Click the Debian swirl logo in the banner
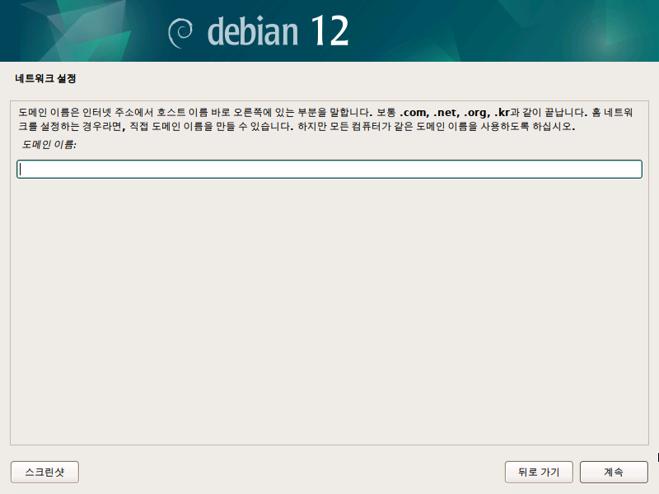The height and width of the screenshot is (494, 659). [180, 33]
